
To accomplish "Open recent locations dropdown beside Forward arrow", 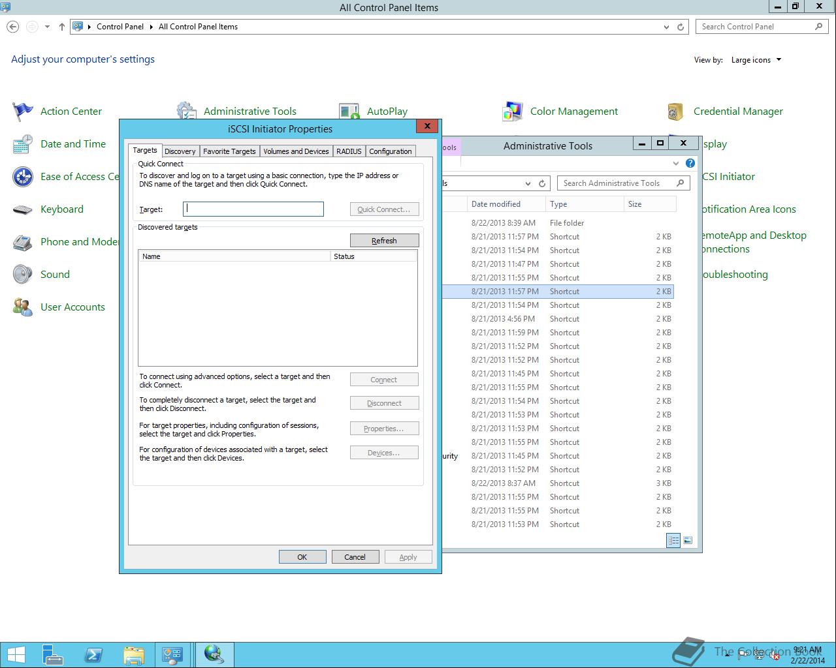I will 47,27.
